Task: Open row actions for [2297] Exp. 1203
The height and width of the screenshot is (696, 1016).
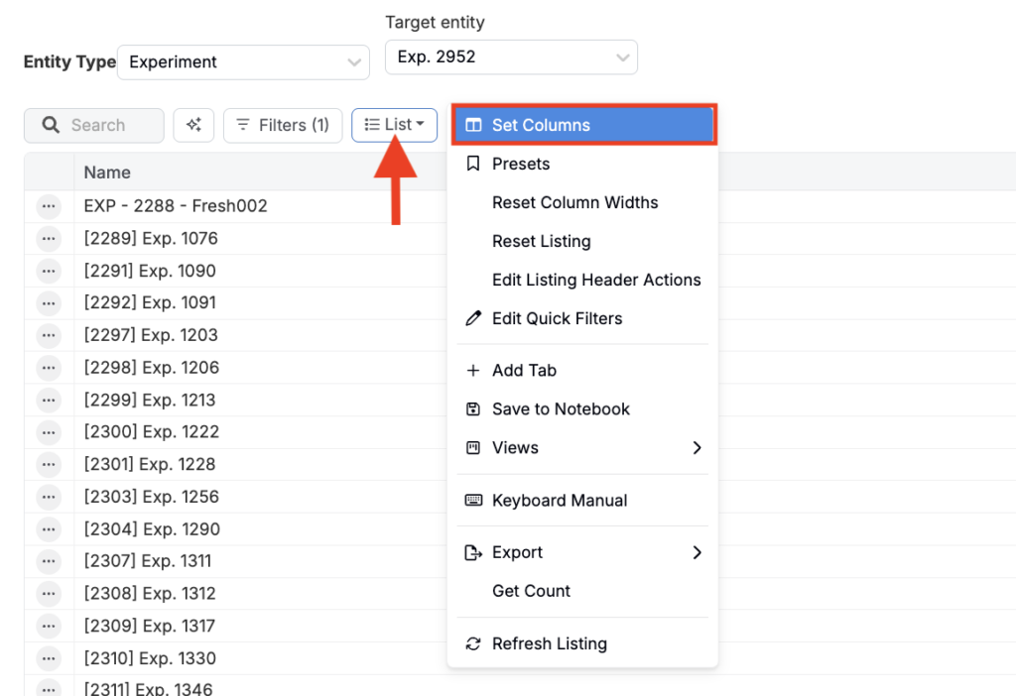Action: point(49,335)
